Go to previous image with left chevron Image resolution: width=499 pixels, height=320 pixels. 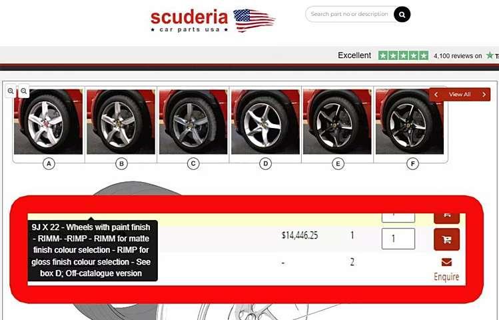[x=436, y=95]
